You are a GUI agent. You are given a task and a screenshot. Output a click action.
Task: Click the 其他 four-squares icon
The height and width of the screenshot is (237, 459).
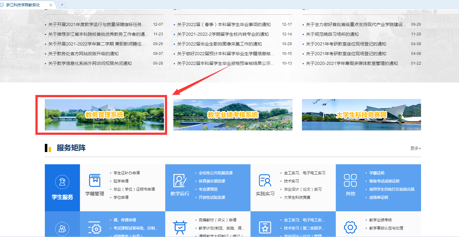(x=350, y=181)
